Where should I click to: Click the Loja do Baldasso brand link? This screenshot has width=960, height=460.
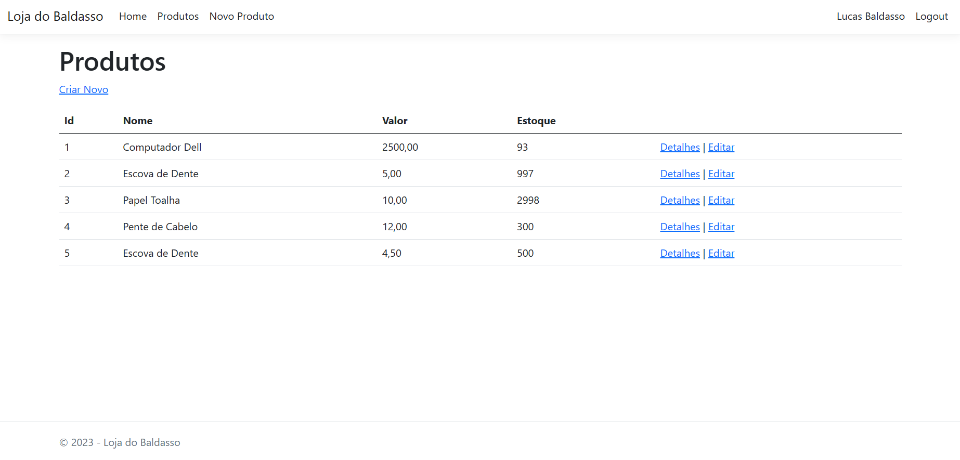[x=55, y=17]
